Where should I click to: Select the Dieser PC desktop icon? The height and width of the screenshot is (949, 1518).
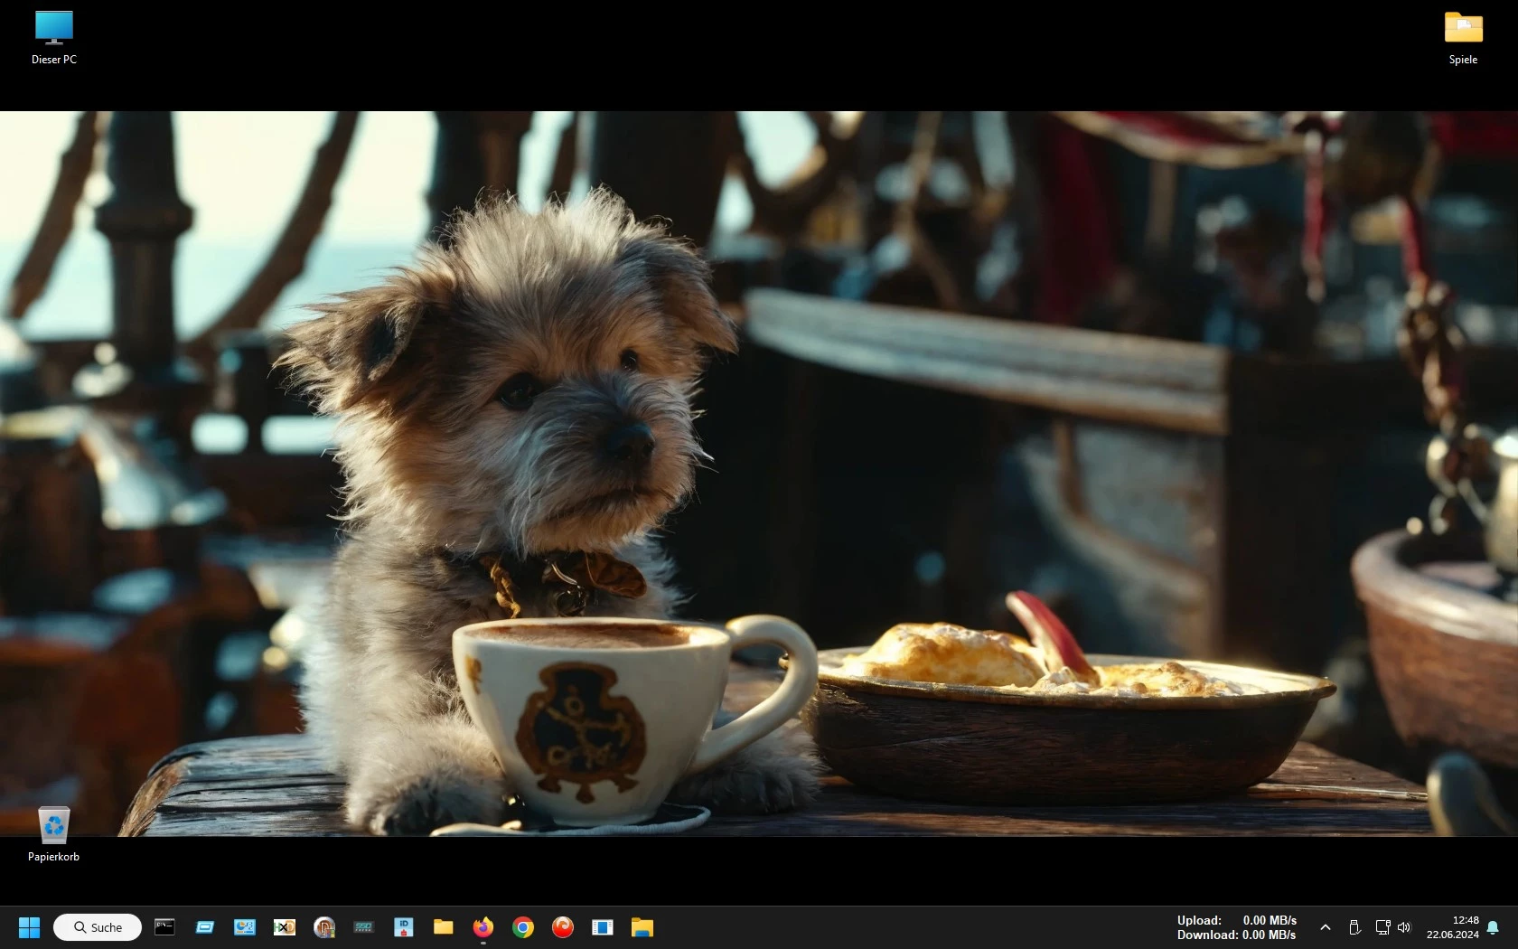point(54,38)
